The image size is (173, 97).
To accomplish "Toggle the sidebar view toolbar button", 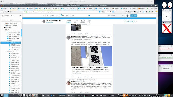I will [x=129, y=12].
